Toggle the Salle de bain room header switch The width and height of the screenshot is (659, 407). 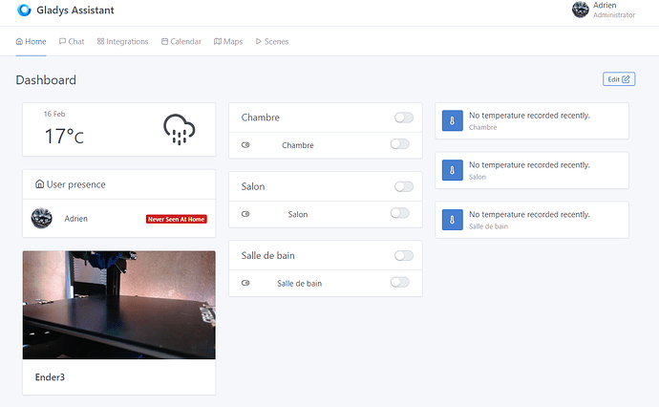pos(404,256)
